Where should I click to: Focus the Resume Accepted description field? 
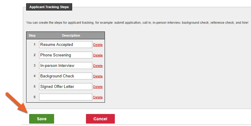(66, 45)
